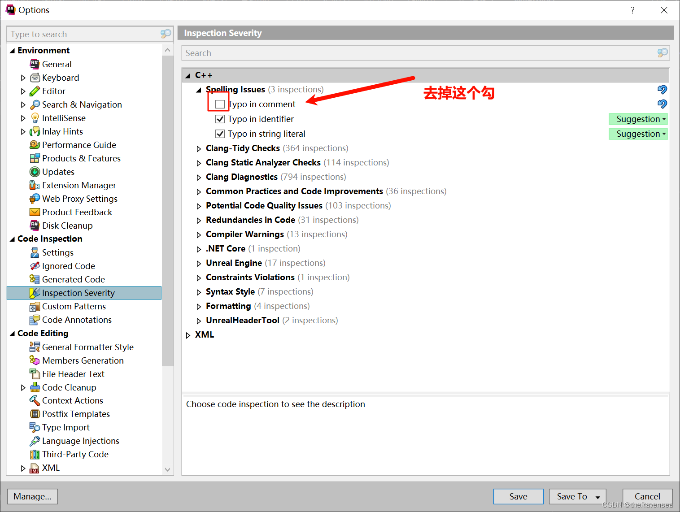Open help with the question mark button
Viewport: 680px width, 512px height.
coord(632,10)
